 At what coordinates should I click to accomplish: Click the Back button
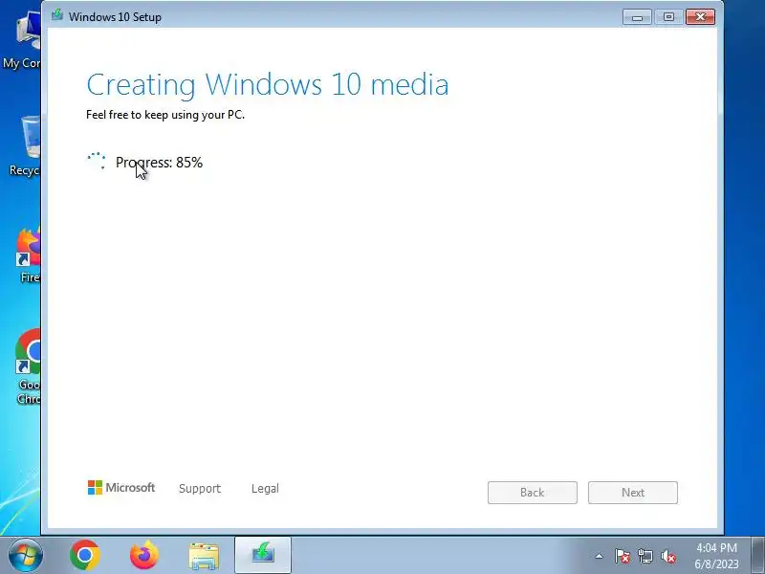pyautogui.click(x=533, y=493)
